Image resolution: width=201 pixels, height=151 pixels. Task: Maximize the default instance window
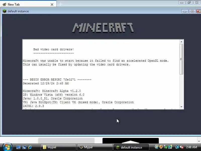point(192,11)
